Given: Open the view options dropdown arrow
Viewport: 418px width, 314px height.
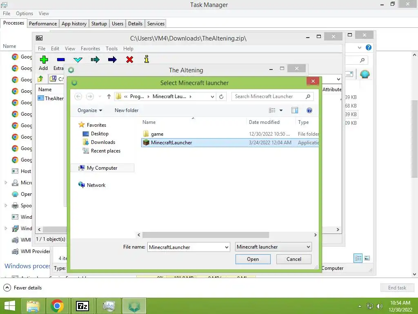Looking at the screenshot, I should 281,110.
